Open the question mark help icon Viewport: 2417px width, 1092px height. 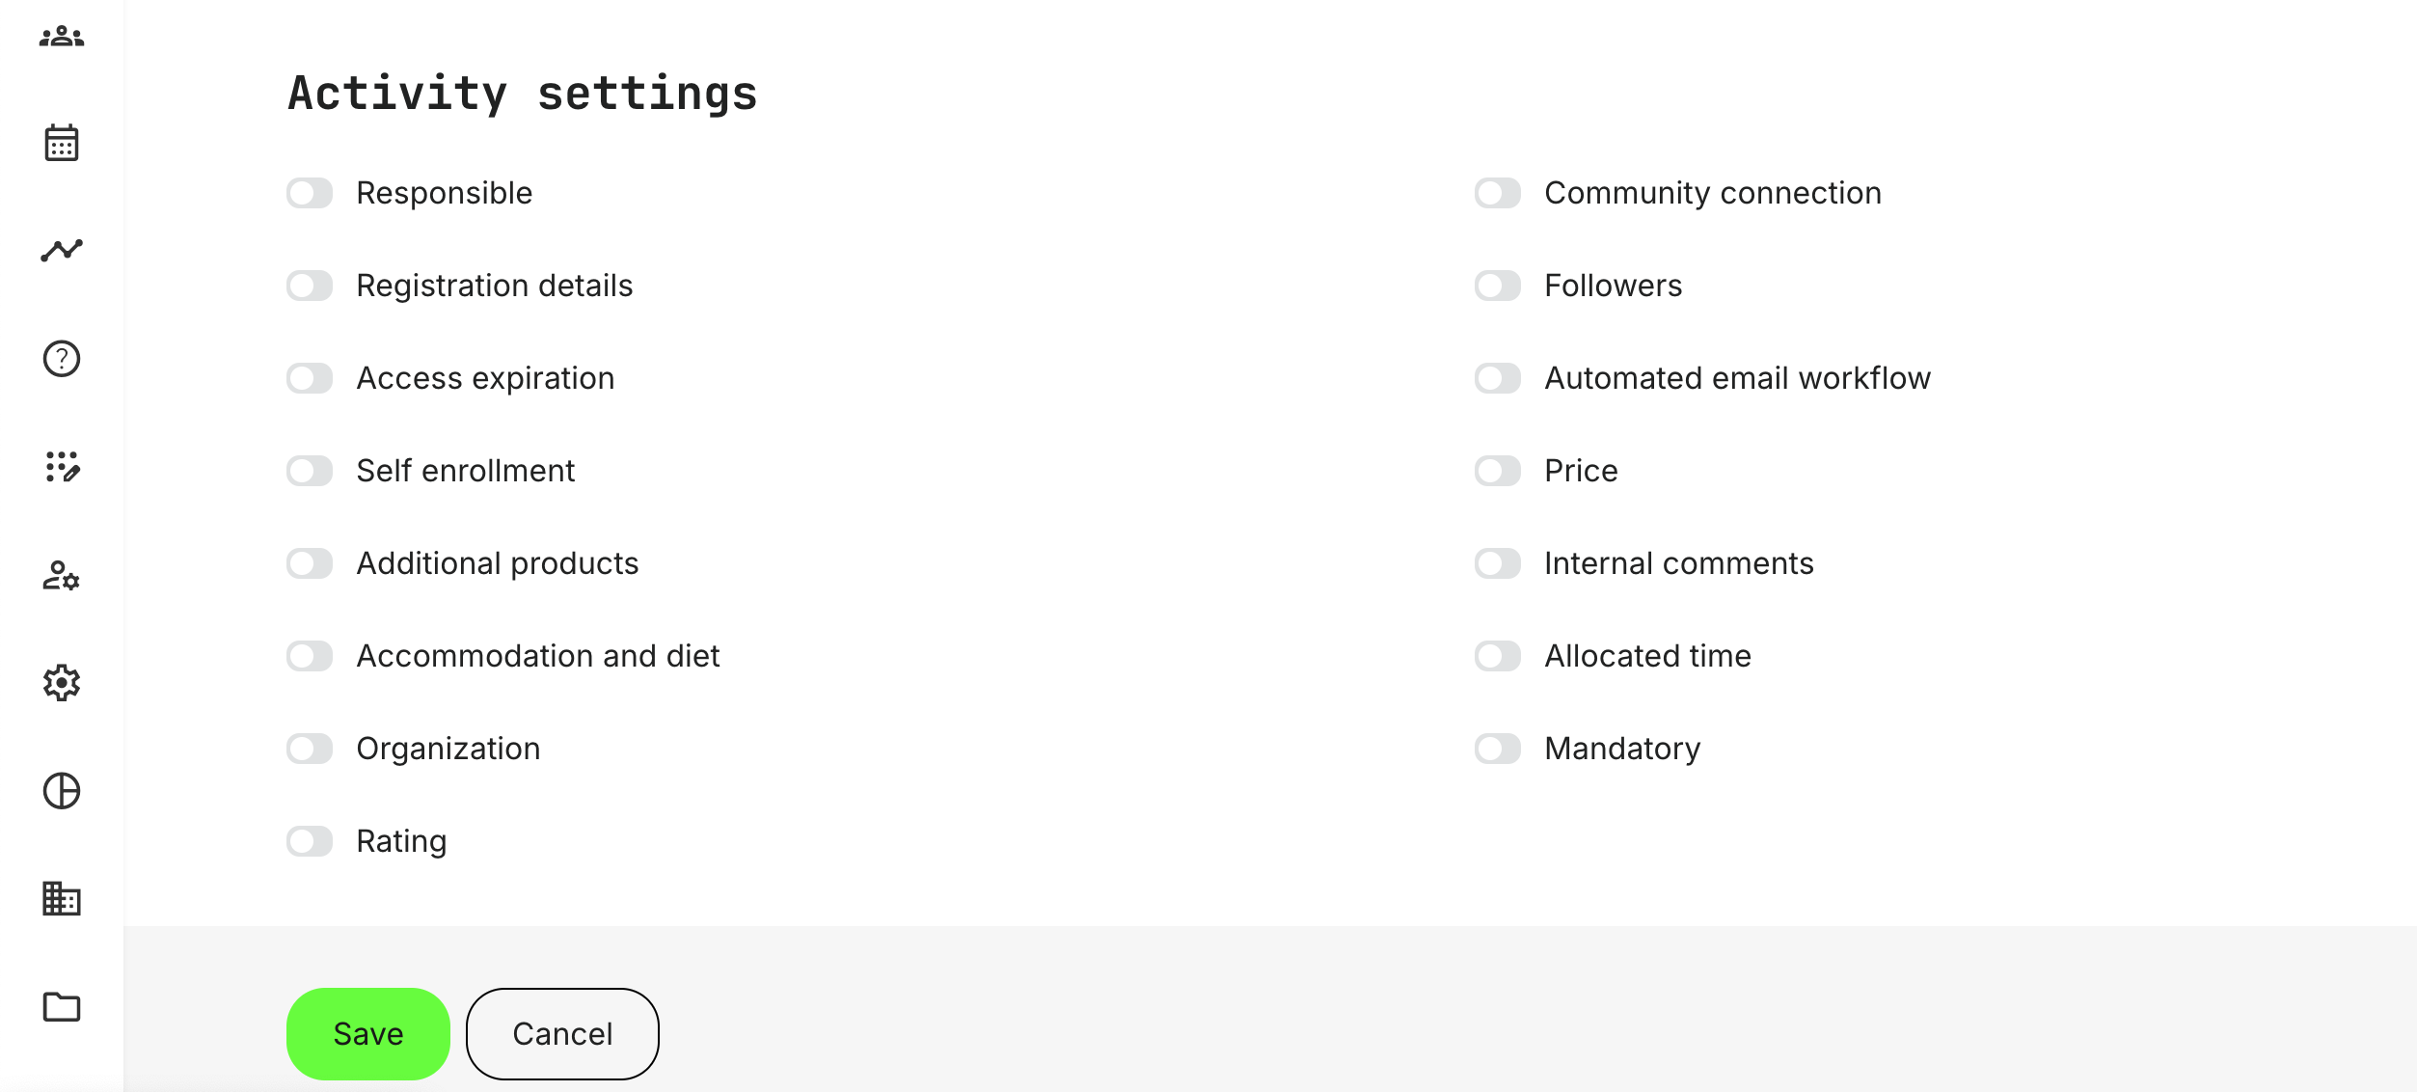click(62, 359)
